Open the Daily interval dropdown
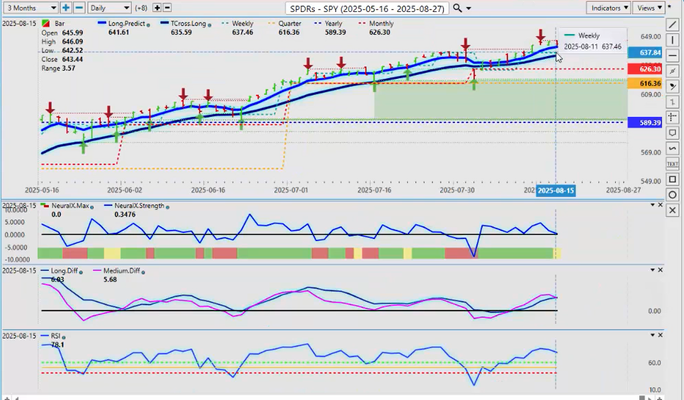 click(x=109, y=8)
